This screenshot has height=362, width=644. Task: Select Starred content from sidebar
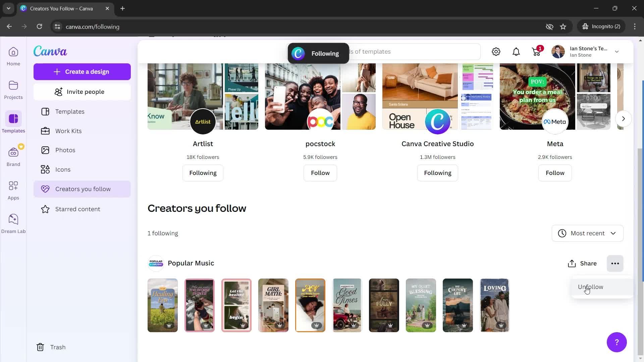pyautogui.click(x=77, y=209)
